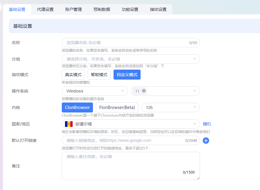Select the 功能设置 tab
This screenshot has width=260, height=190.
pyautogui.click(x=130, y=9)
